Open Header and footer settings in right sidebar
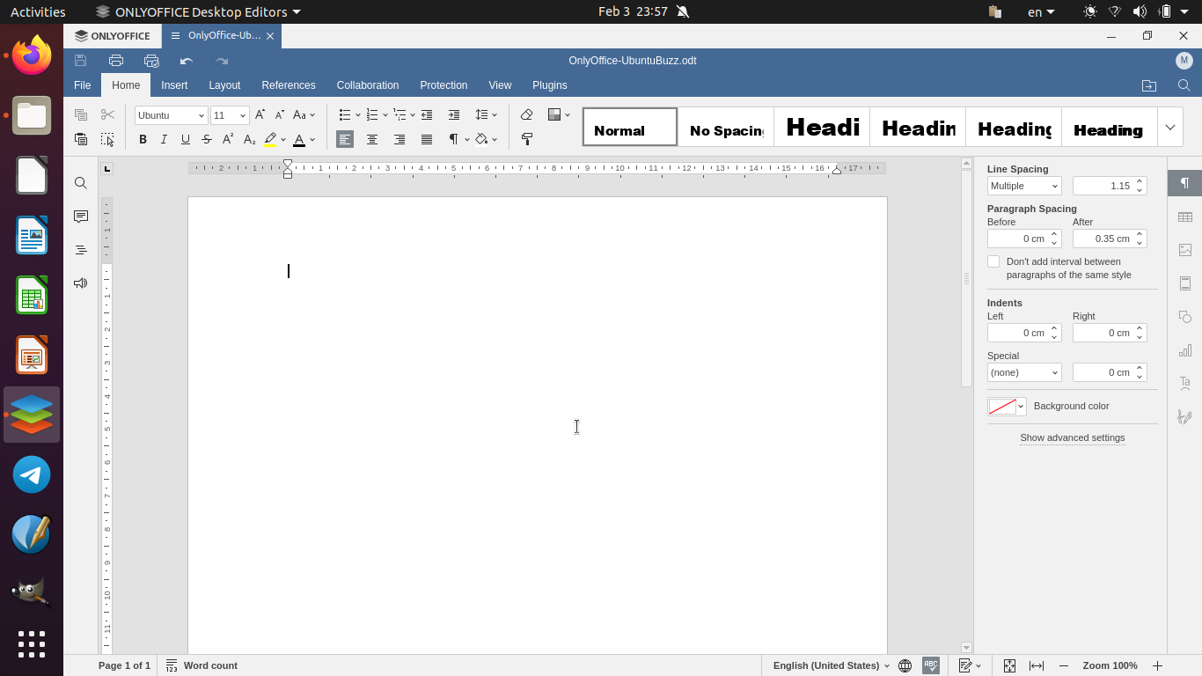 click(1184, 283)
